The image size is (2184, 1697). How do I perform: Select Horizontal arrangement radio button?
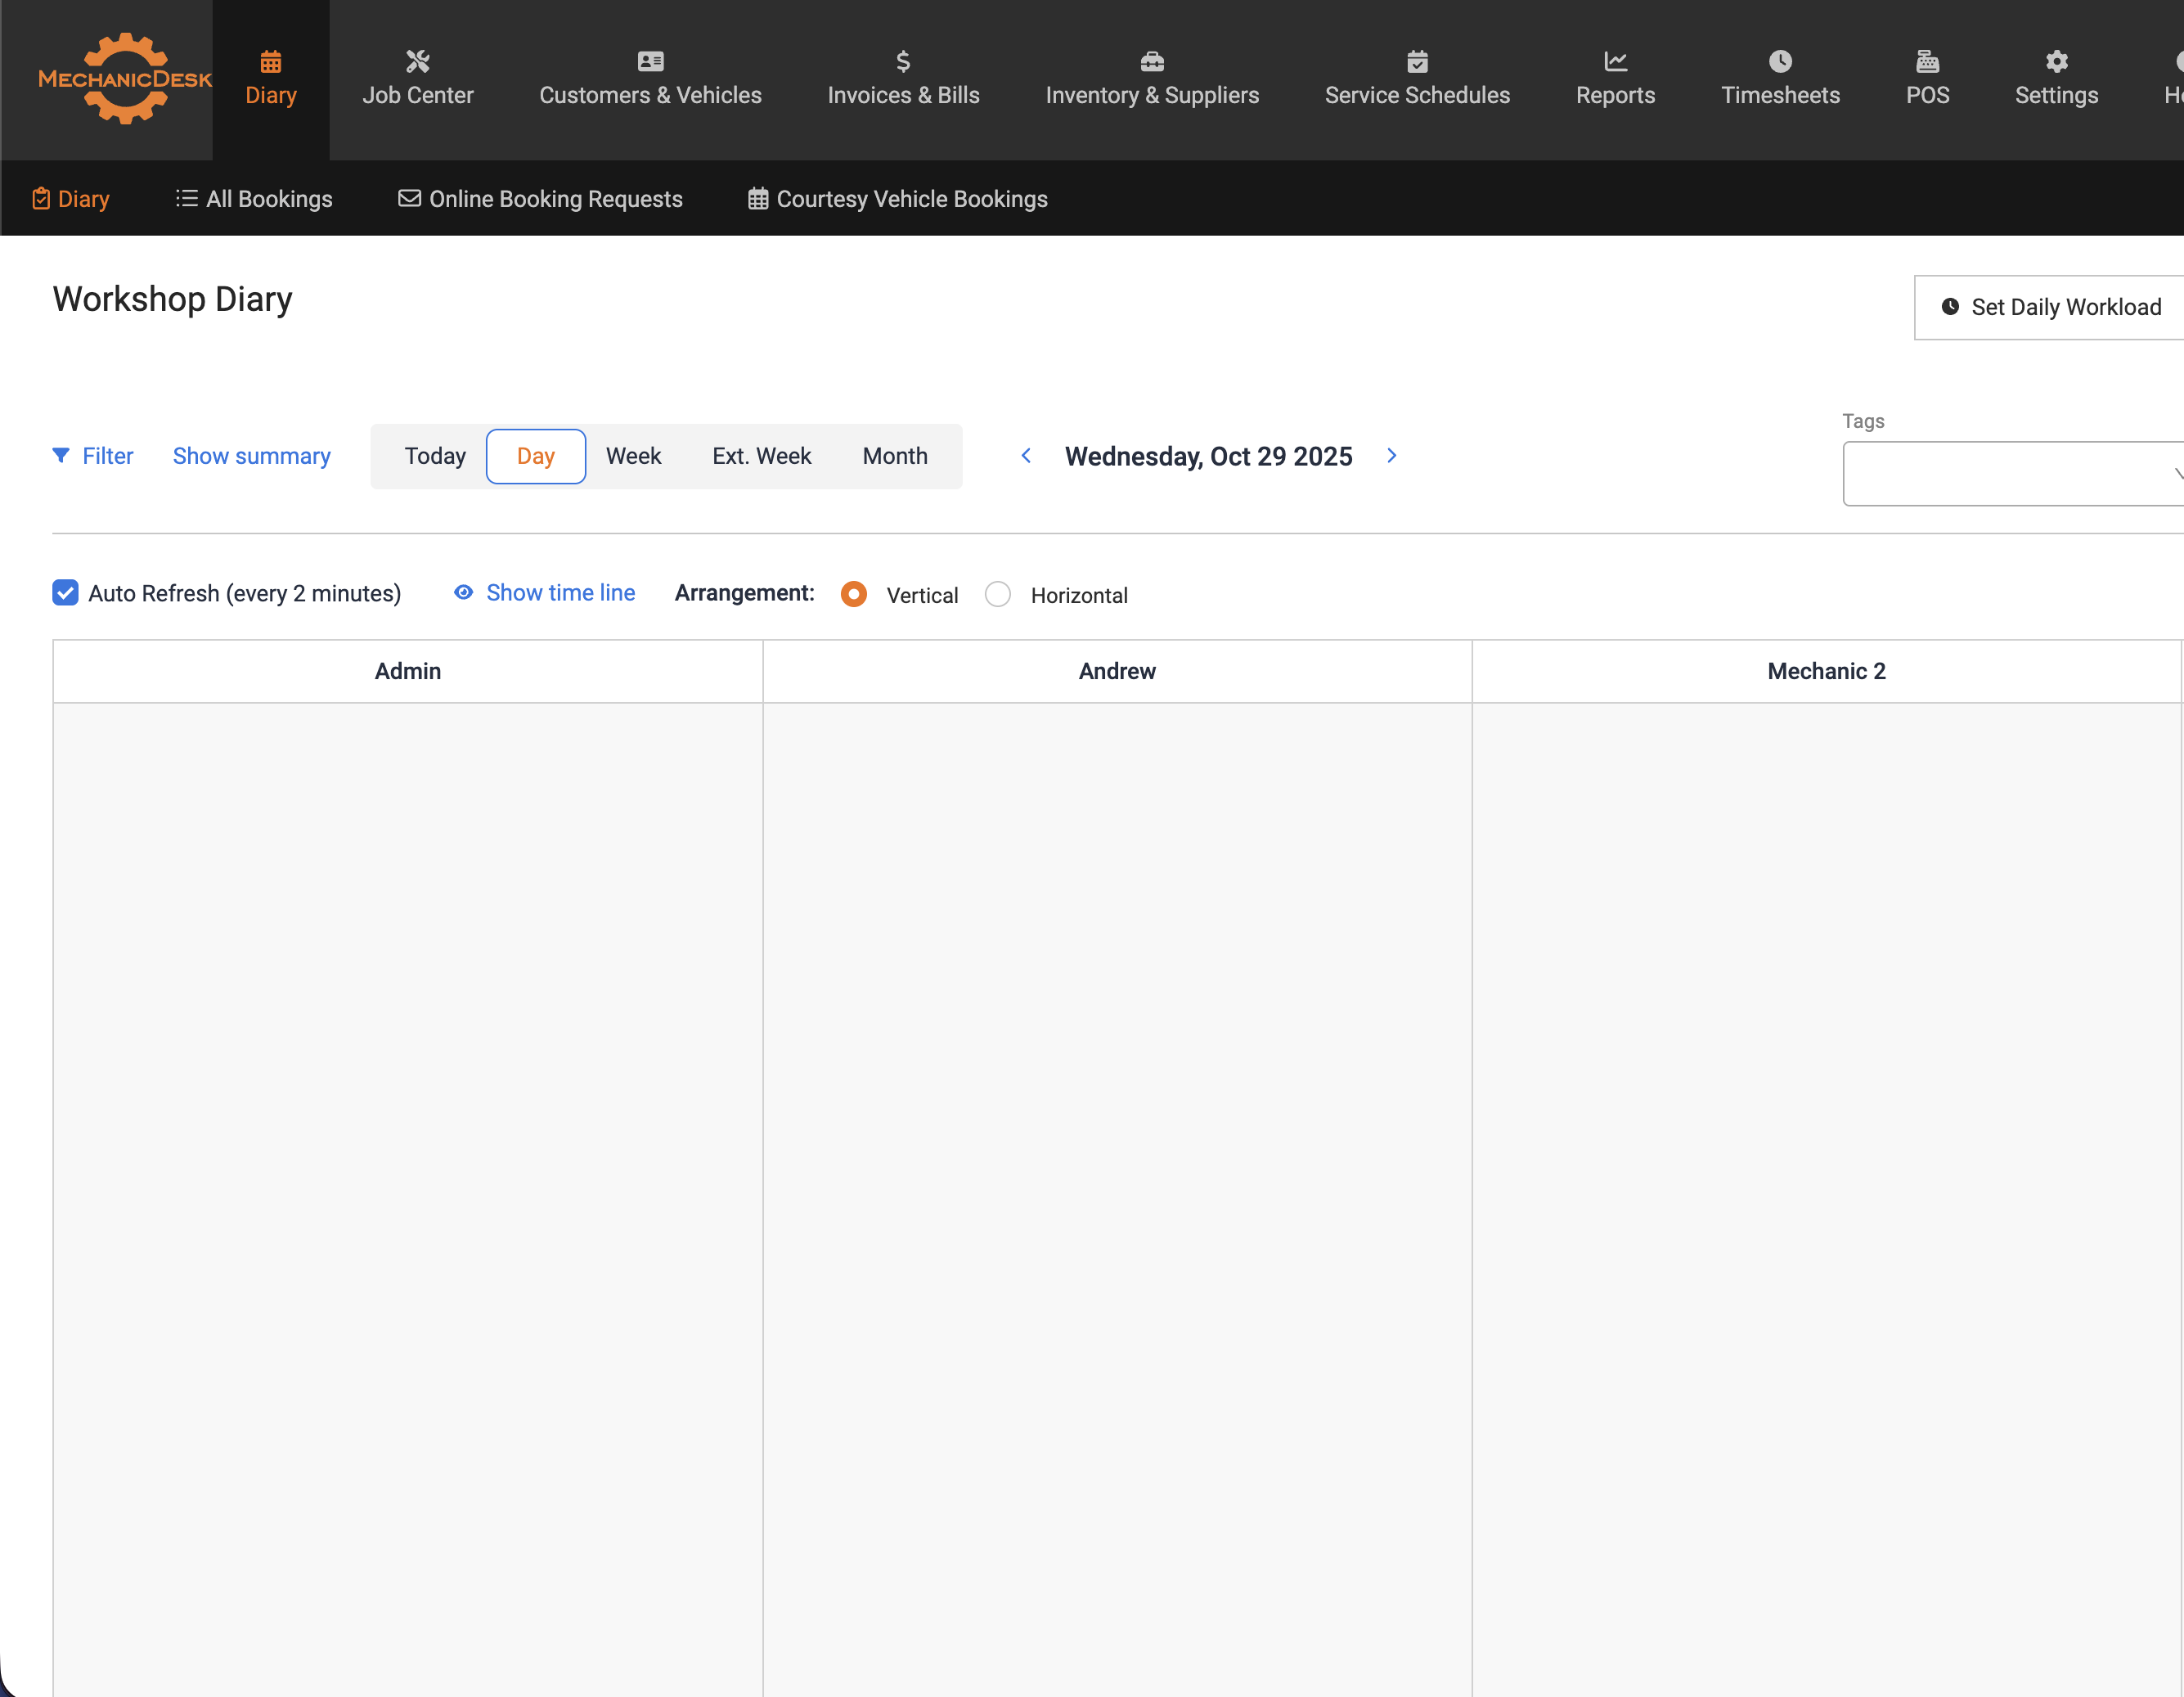click(x=998, y=594)
